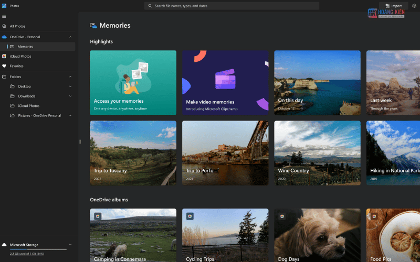420x262 pixels.
Task: Open the Make video memories card
Action: point(225,83)
